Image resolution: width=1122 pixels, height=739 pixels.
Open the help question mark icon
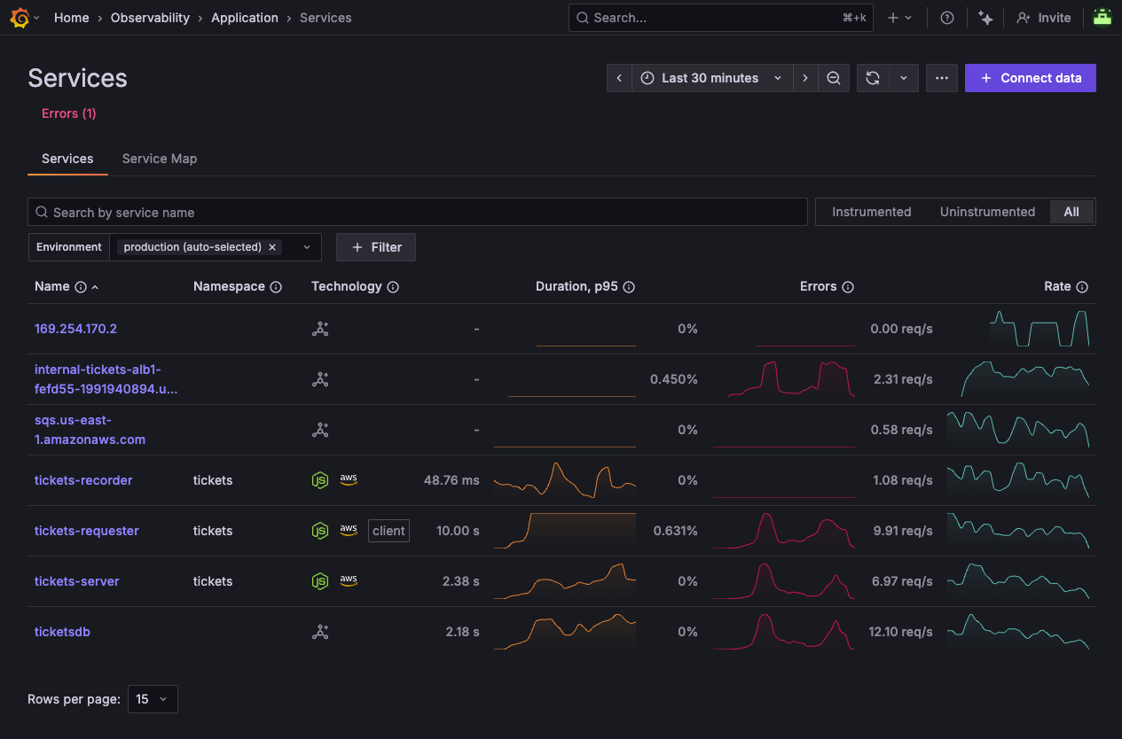[x=947, y=18]
